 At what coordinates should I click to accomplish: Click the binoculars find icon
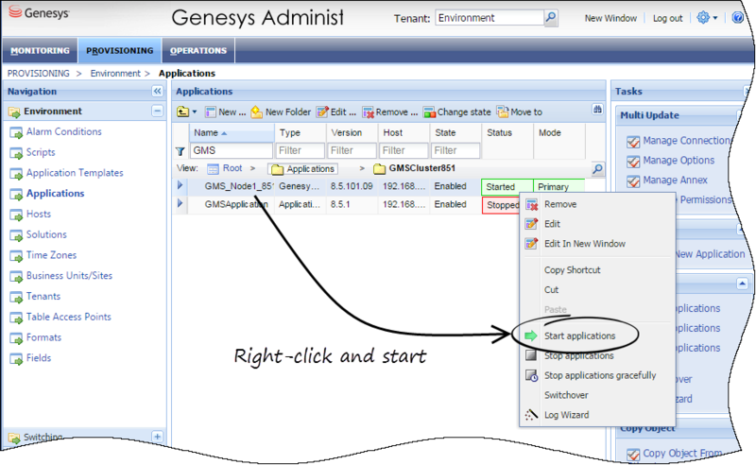tap(597, 110)
